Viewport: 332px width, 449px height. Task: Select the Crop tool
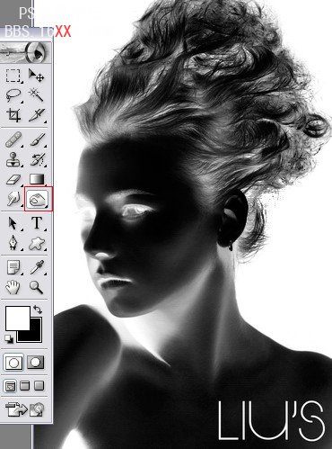click(x=13, y=115)
